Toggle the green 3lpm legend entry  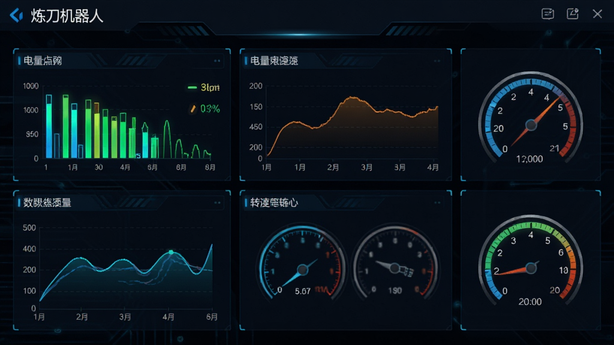[204, 87]
